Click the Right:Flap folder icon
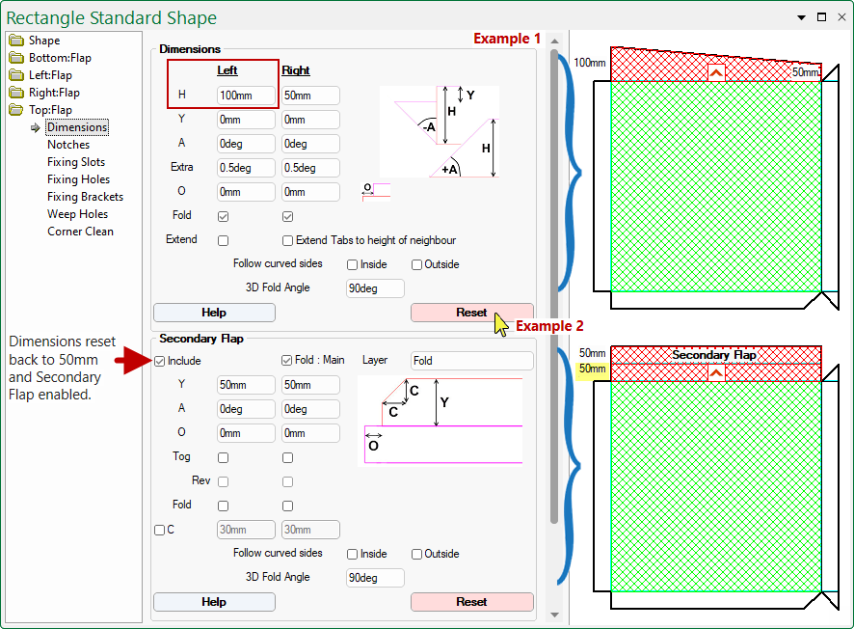The image size is (854, 629). [16, 93]
